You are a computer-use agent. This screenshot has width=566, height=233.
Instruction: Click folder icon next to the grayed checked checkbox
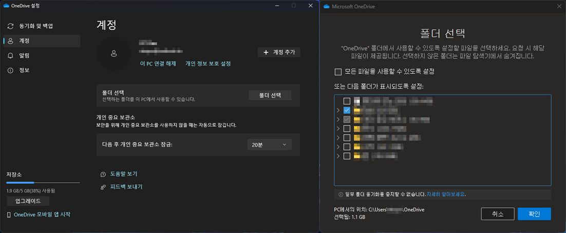[357, 120]
